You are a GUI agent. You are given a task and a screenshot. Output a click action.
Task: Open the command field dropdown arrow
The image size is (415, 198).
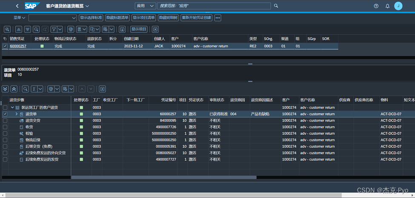coord(74,18)
